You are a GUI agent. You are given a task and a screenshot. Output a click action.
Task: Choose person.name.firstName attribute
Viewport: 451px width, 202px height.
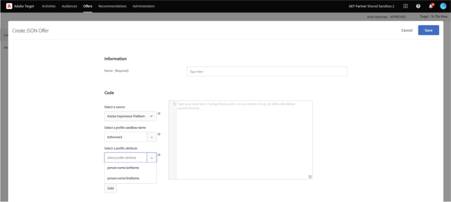click(x=131, y=178)
